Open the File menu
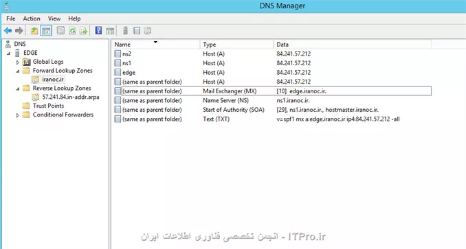The height and width of the screenshot is (249, 466). (11, 19)
